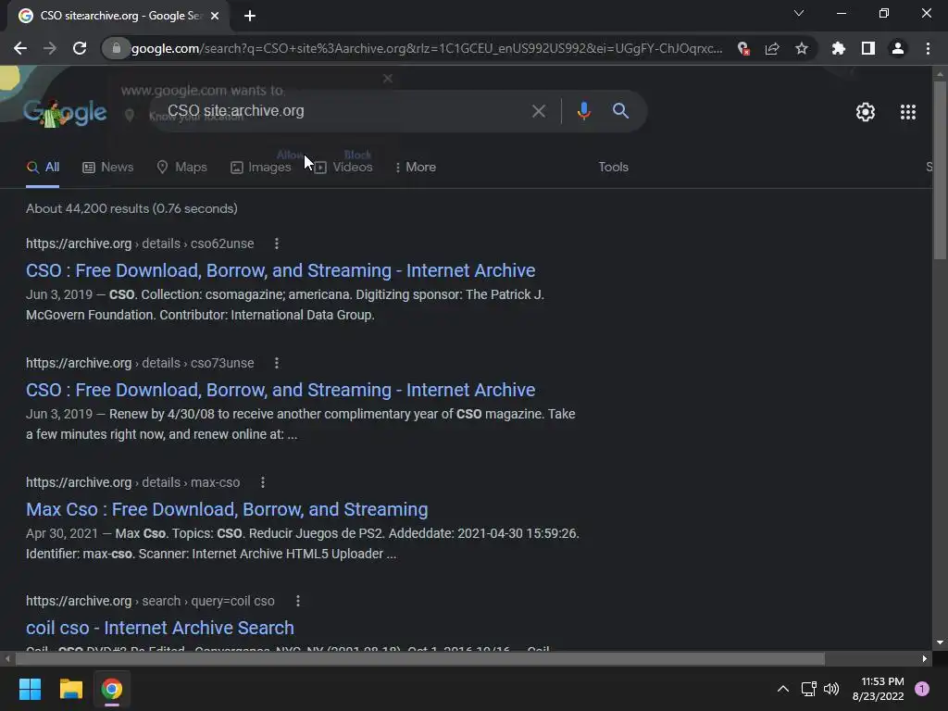Open the cso73unse CSO Internet Archive result
This screenshot has width=948, height=711.
[281, 390]
